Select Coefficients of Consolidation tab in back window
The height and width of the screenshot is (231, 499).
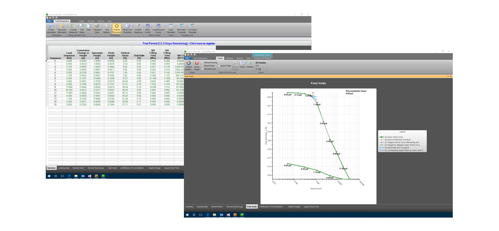tap(132, 168)
